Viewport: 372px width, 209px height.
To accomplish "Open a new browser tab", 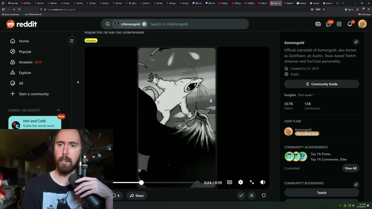I will pos(337,3).
